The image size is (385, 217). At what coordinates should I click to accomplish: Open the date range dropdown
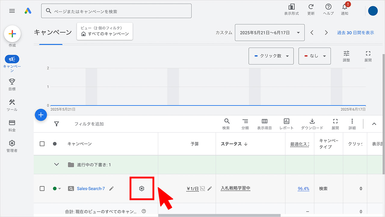269,32
